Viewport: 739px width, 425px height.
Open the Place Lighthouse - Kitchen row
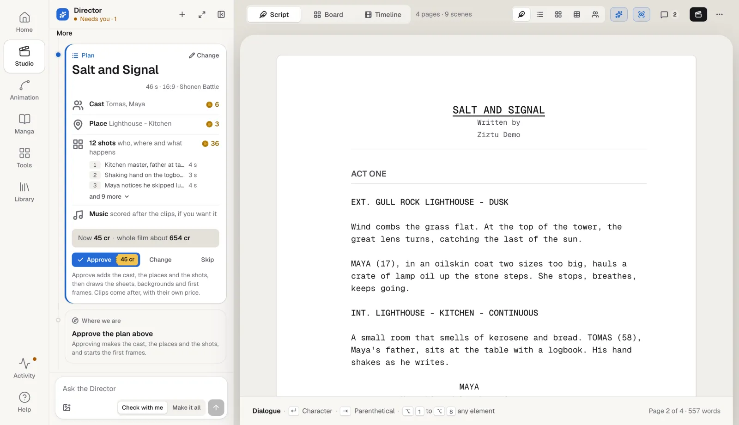(146, 124)
